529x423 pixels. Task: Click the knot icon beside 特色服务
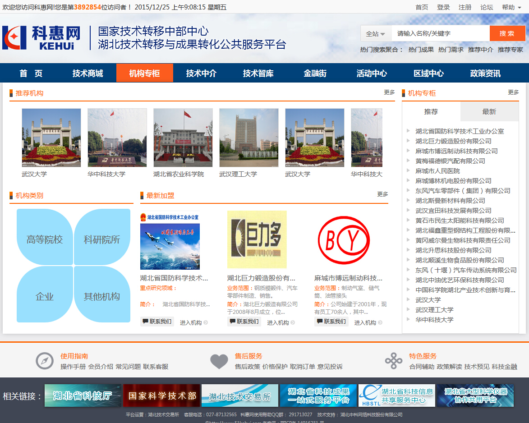click(x=393, y=361)
